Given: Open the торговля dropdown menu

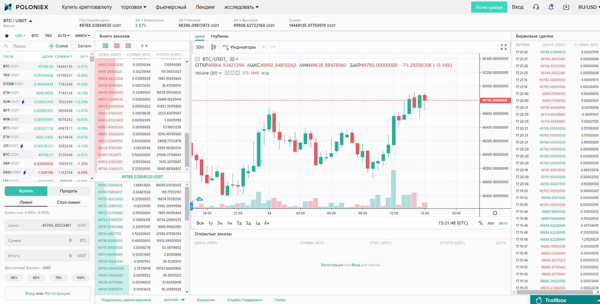Looking at the screenshot, I should pos(134,7).
